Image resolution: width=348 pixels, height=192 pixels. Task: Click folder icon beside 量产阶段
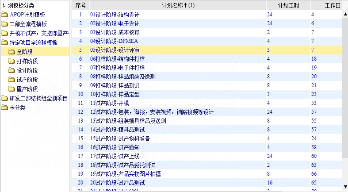11,89
